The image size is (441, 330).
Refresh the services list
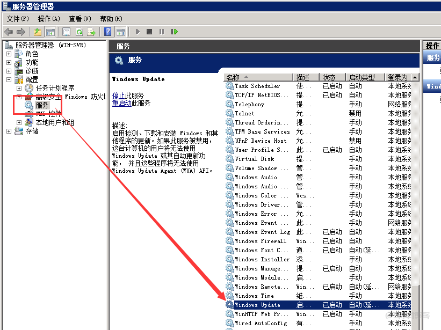78,31
